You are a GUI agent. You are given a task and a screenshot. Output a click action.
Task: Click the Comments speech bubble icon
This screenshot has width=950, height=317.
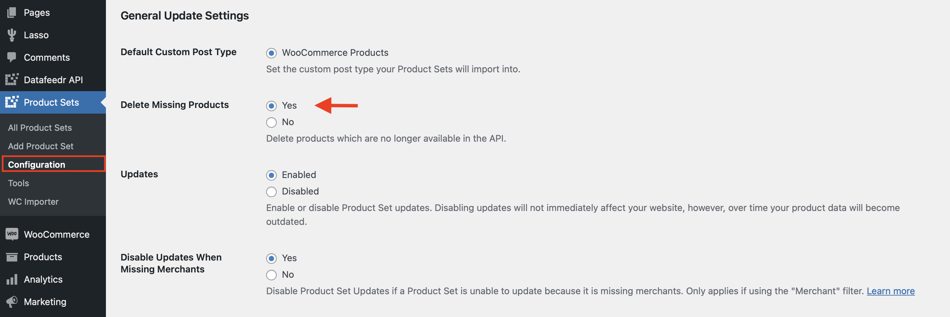[x=12, y=57]
